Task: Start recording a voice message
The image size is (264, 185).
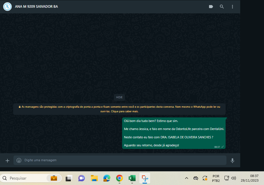Action: coord(232,161)
